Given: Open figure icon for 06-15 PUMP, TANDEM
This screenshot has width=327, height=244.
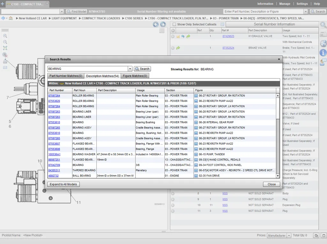Looking at the screenshot, I should click(196, 154).
